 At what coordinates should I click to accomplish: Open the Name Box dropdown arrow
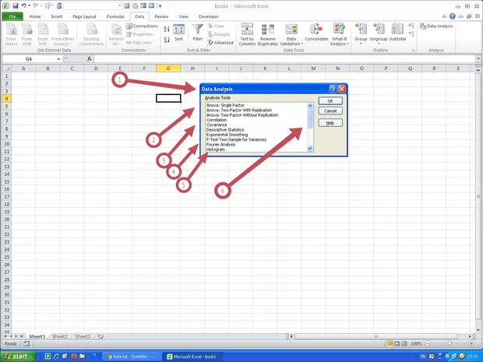click(58, 59)
